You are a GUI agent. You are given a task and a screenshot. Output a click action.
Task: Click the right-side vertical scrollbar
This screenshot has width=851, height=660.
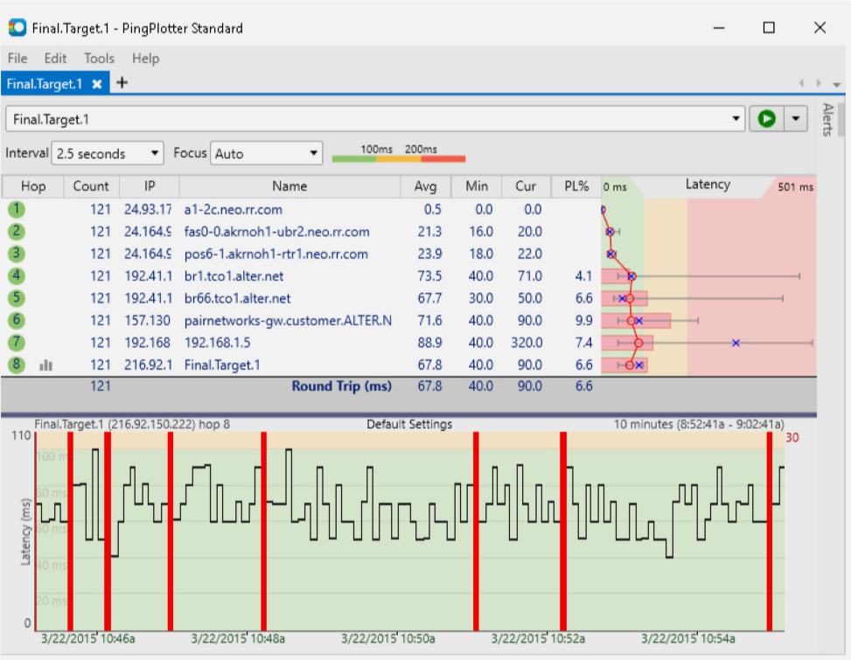pyautogui.click(x=841, y=119)
